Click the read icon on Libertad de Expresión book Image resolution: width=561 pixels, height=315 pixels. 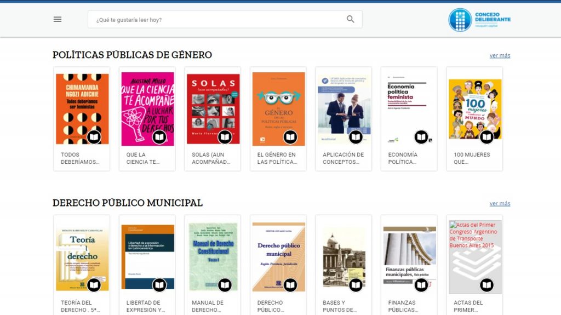pos(159,285)
